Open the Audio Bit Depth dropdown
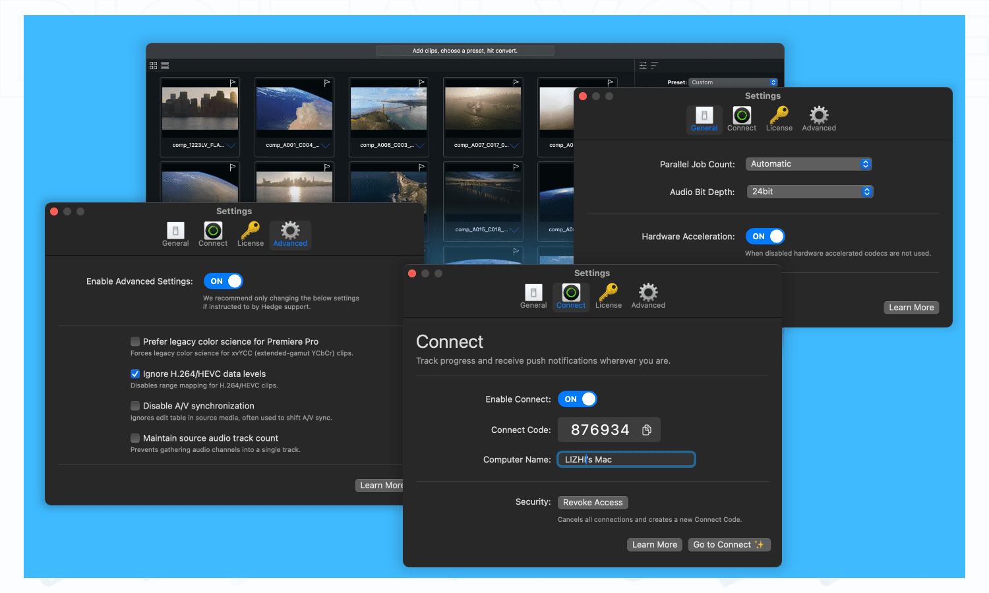Viewport: 989px width, 593px height. pyautogui.click(x=810, y=191)
